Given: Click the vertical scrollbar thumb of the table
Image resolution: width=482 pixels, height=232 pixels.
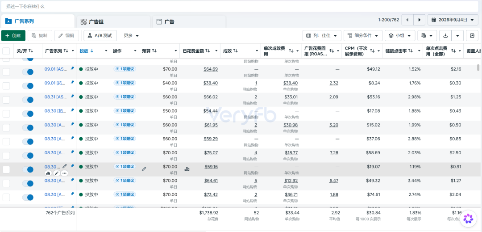Looking at the screenshot, I should click(478, 67).
